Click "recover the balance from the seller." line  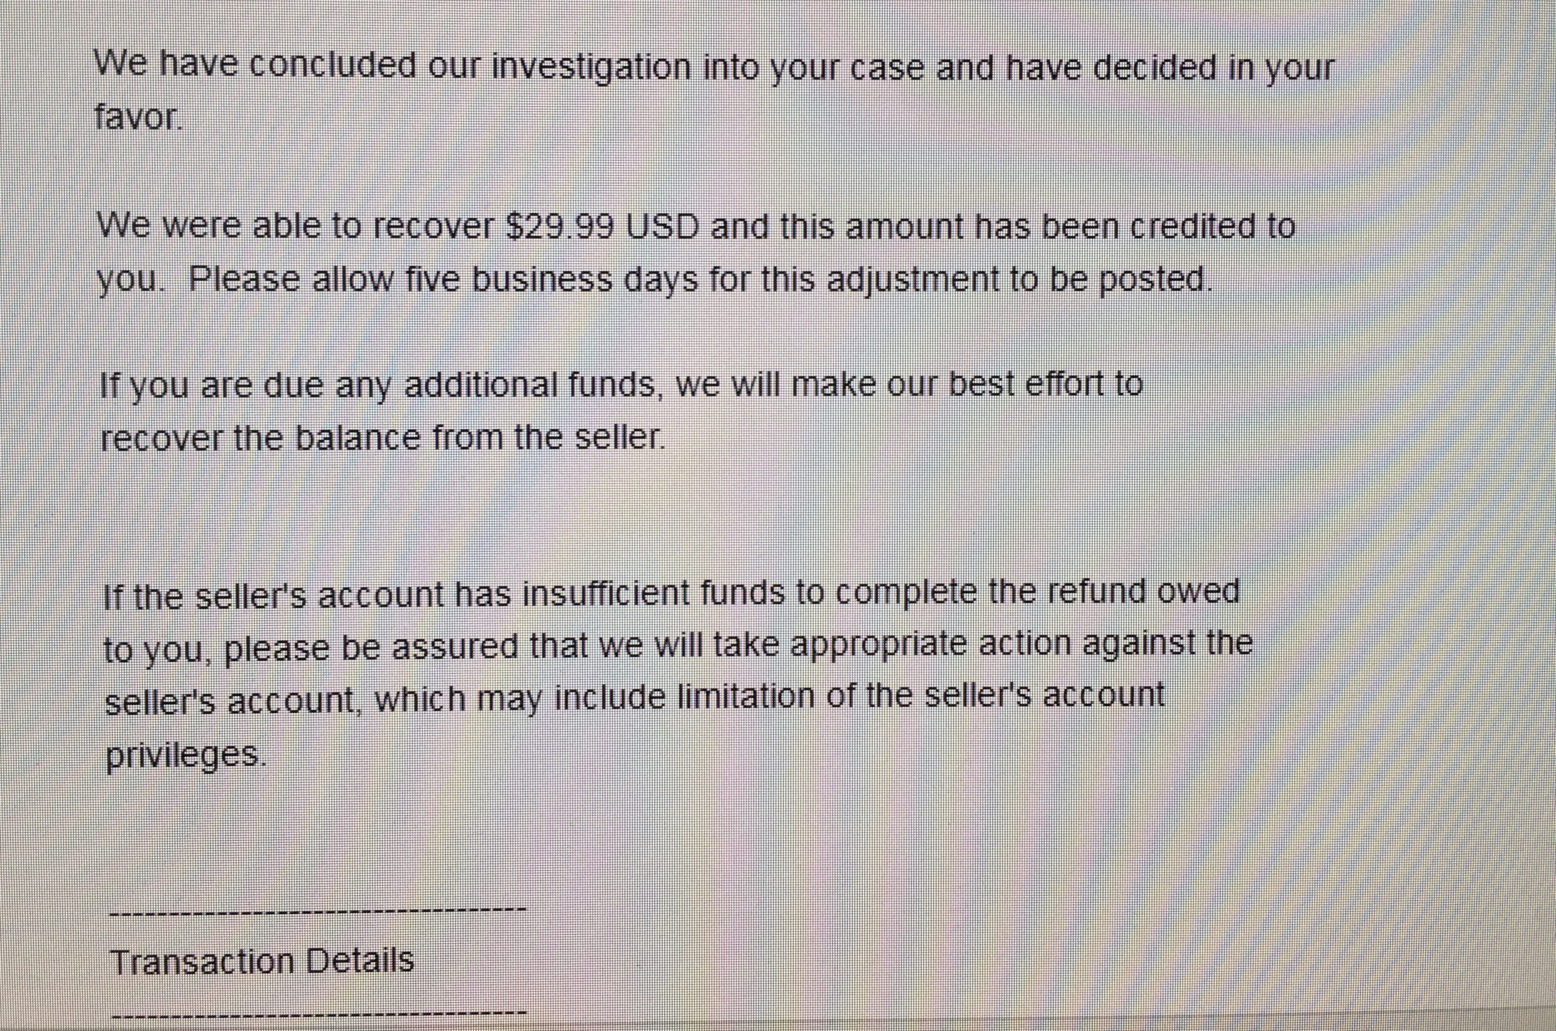(x=383, y=438)
